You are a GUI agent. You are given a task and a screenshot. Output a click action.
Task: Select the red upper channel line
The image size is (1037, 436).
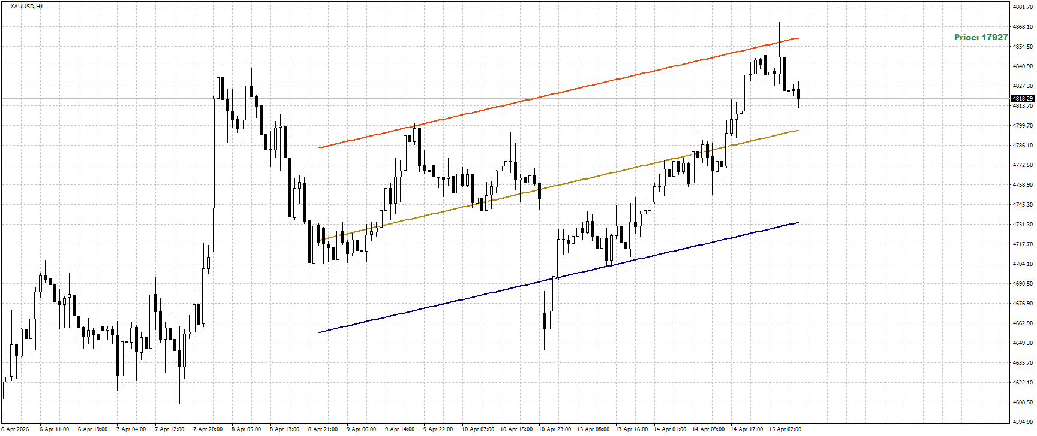point(558,93)
